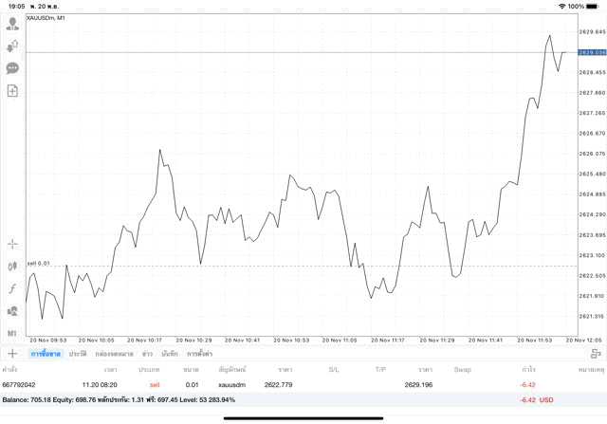Tap the trade up/down arrows icon
Image resolution: width=607 pixels, height=424 pixels.
(12, 46)
